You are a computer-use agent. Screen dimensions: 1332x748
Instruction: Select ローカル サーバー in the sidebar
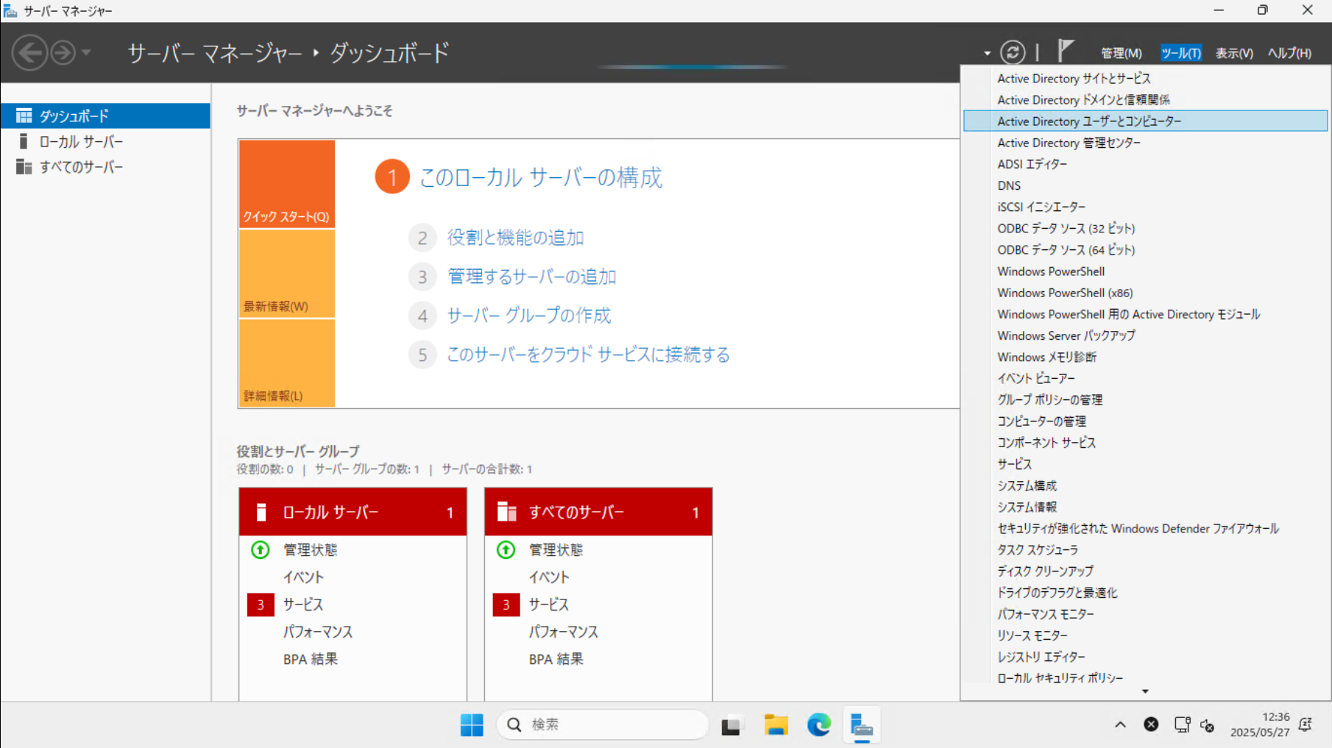(x=105, y=141)
